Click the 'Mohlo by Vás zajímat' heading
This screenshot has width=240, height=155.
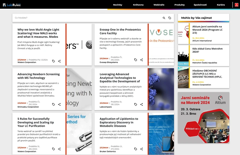tap(197, 18)
